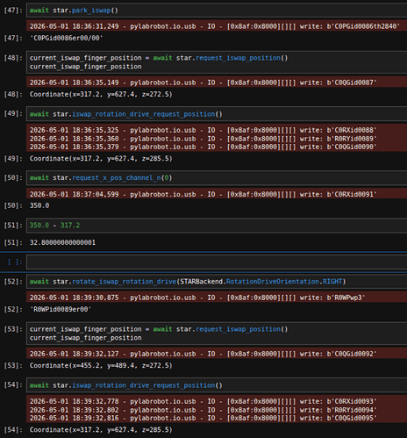This screenshot has height=438, width=407.
Task: Click log line writing C0QGid0095
Action: [203, 418]
